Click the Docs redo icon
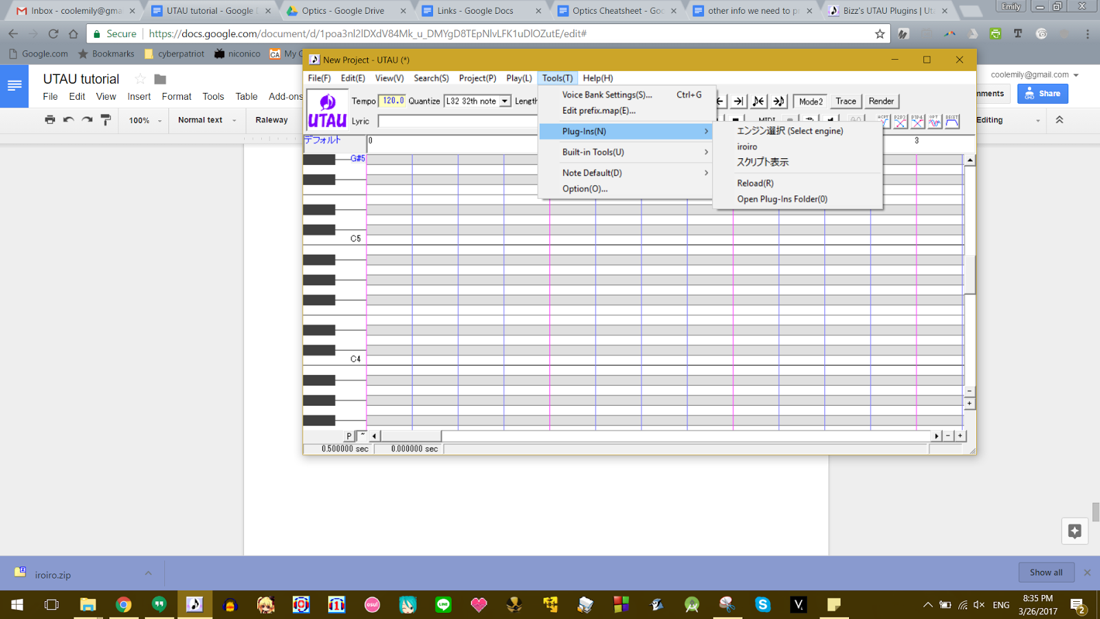Viewport: 1100px width, 619px height. (87, 120)
